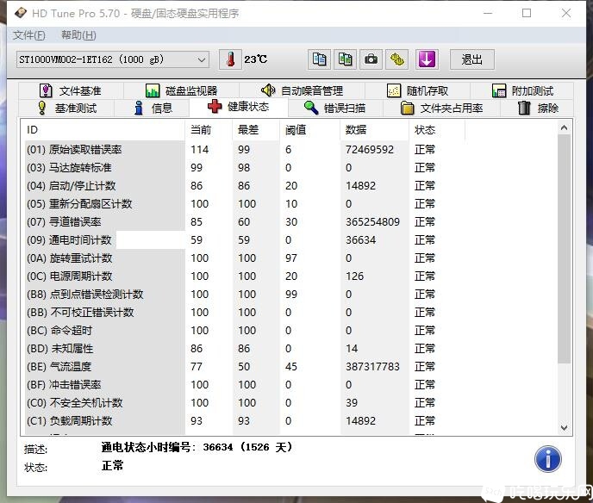Click data value 36634 in table

[x=360, y=240]
